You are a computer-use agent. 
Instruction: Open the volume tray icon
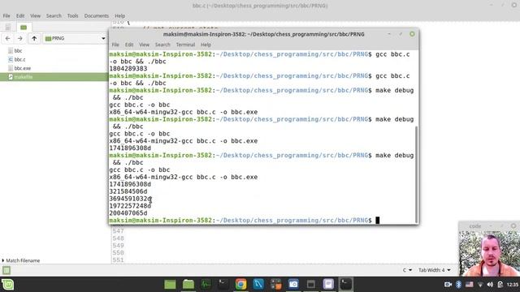click(490, 285)
